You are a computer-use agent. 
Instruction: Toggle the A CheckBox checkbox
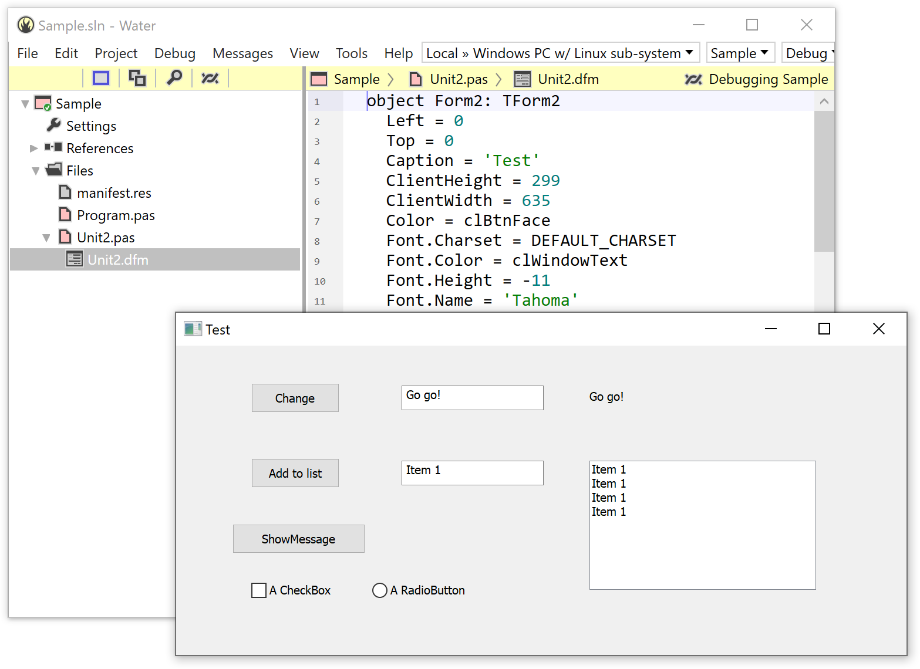[x=259, y=590]
